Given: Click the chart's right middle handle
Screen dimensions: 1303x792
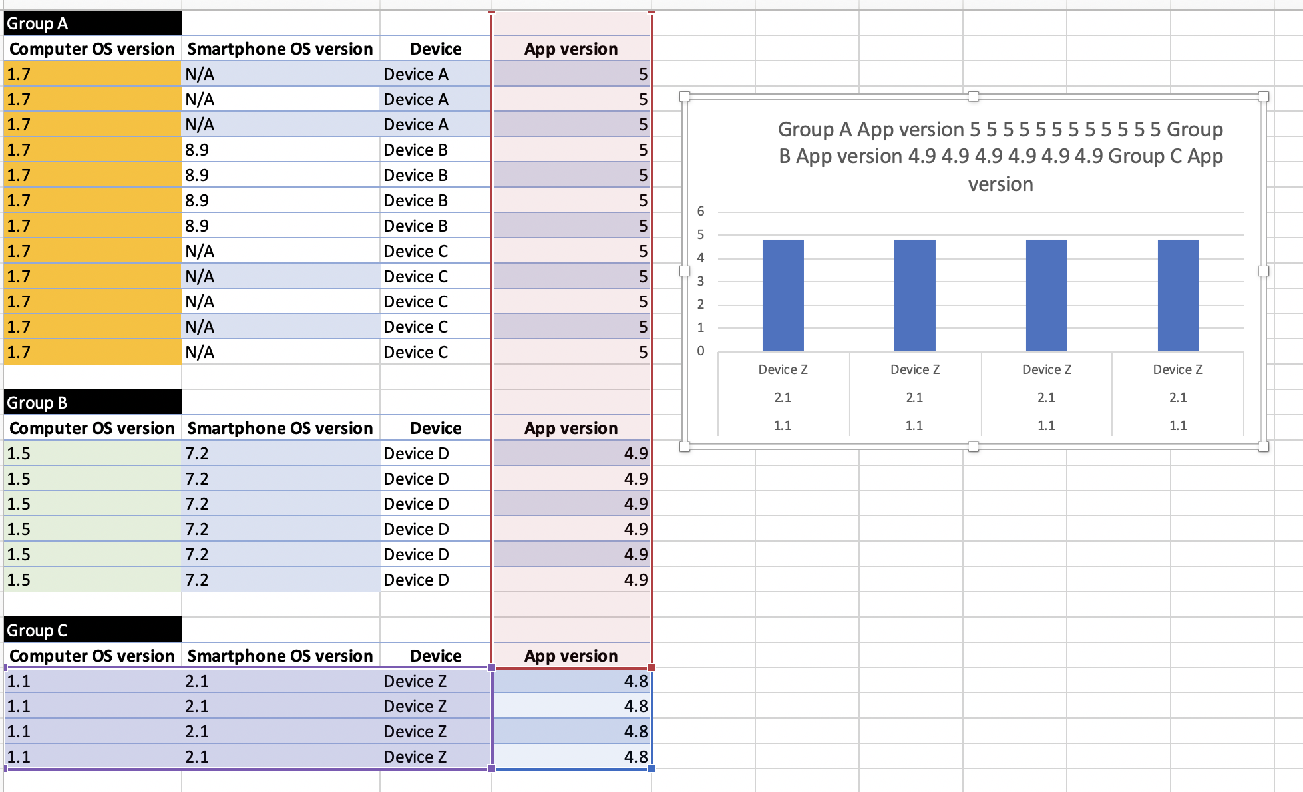Looking at the screenshot, I should pos(1264,271).
